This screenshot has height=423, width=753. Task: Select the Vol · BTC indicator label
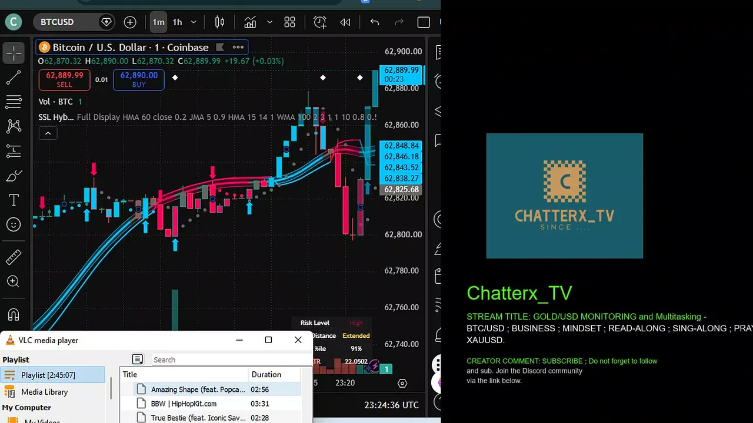[55, 102]
